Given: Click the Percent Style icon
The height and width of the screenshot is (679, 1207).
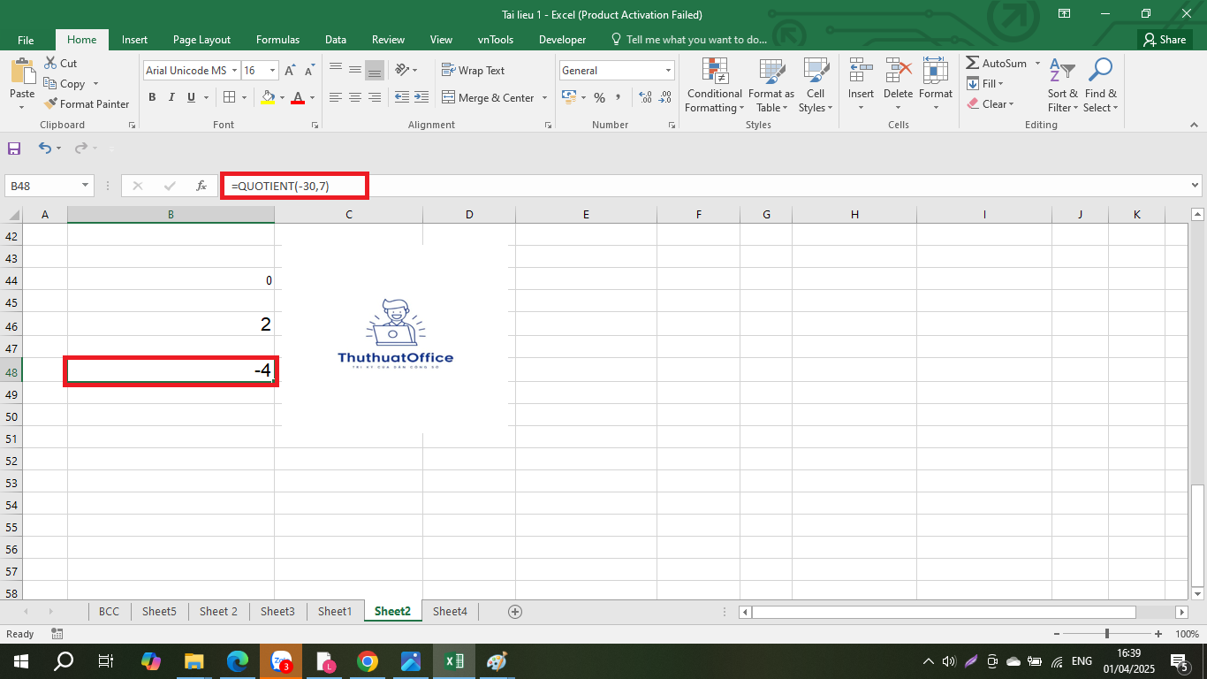Looking at the screenshot, I should (599, 97).
